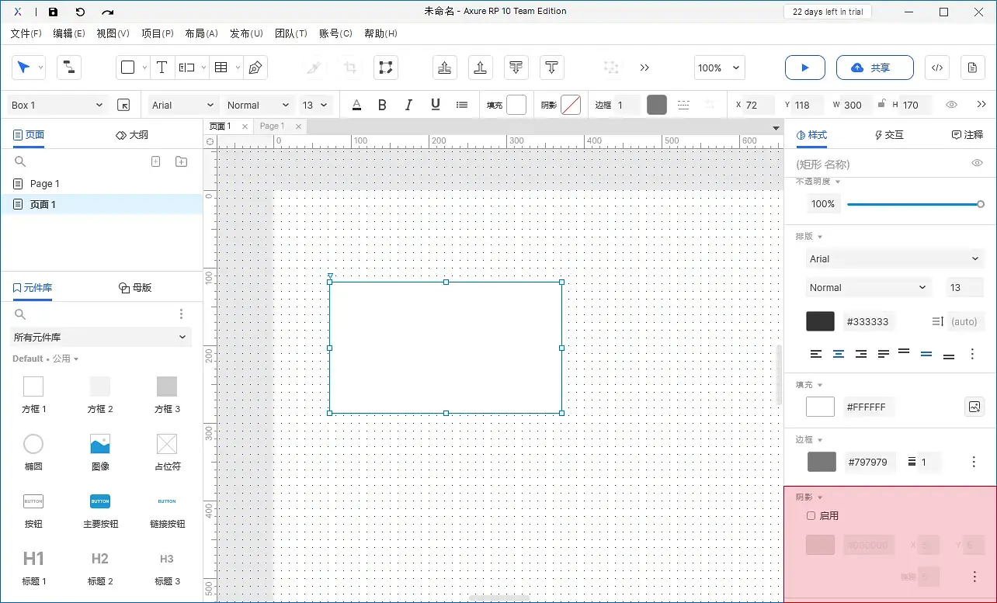997x603 pixels.
Task: Select the Text tool icon
Action: 162,68
